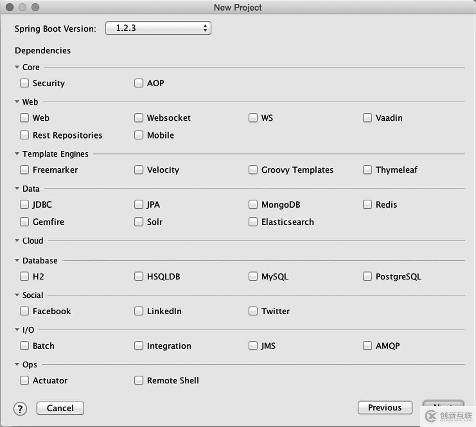The height and width of the screenshot is (427, 476).
Task: Tick the Actuator checkbox
Action: 24,380
